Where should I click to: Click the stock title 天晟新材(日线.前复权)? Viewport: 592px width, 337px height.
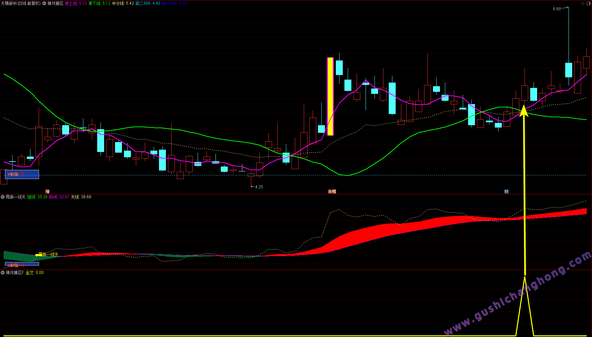pos(20,3)
